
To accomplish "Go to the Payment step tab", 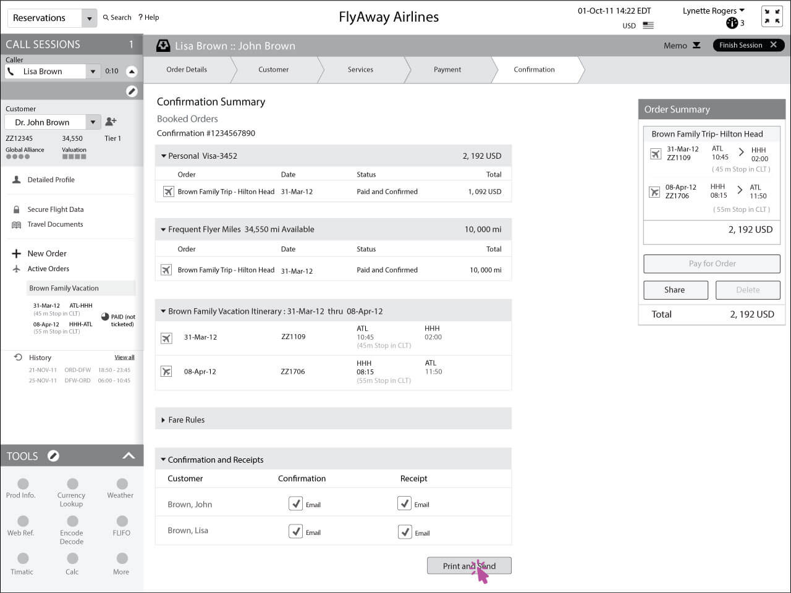I will click(447, 70).
